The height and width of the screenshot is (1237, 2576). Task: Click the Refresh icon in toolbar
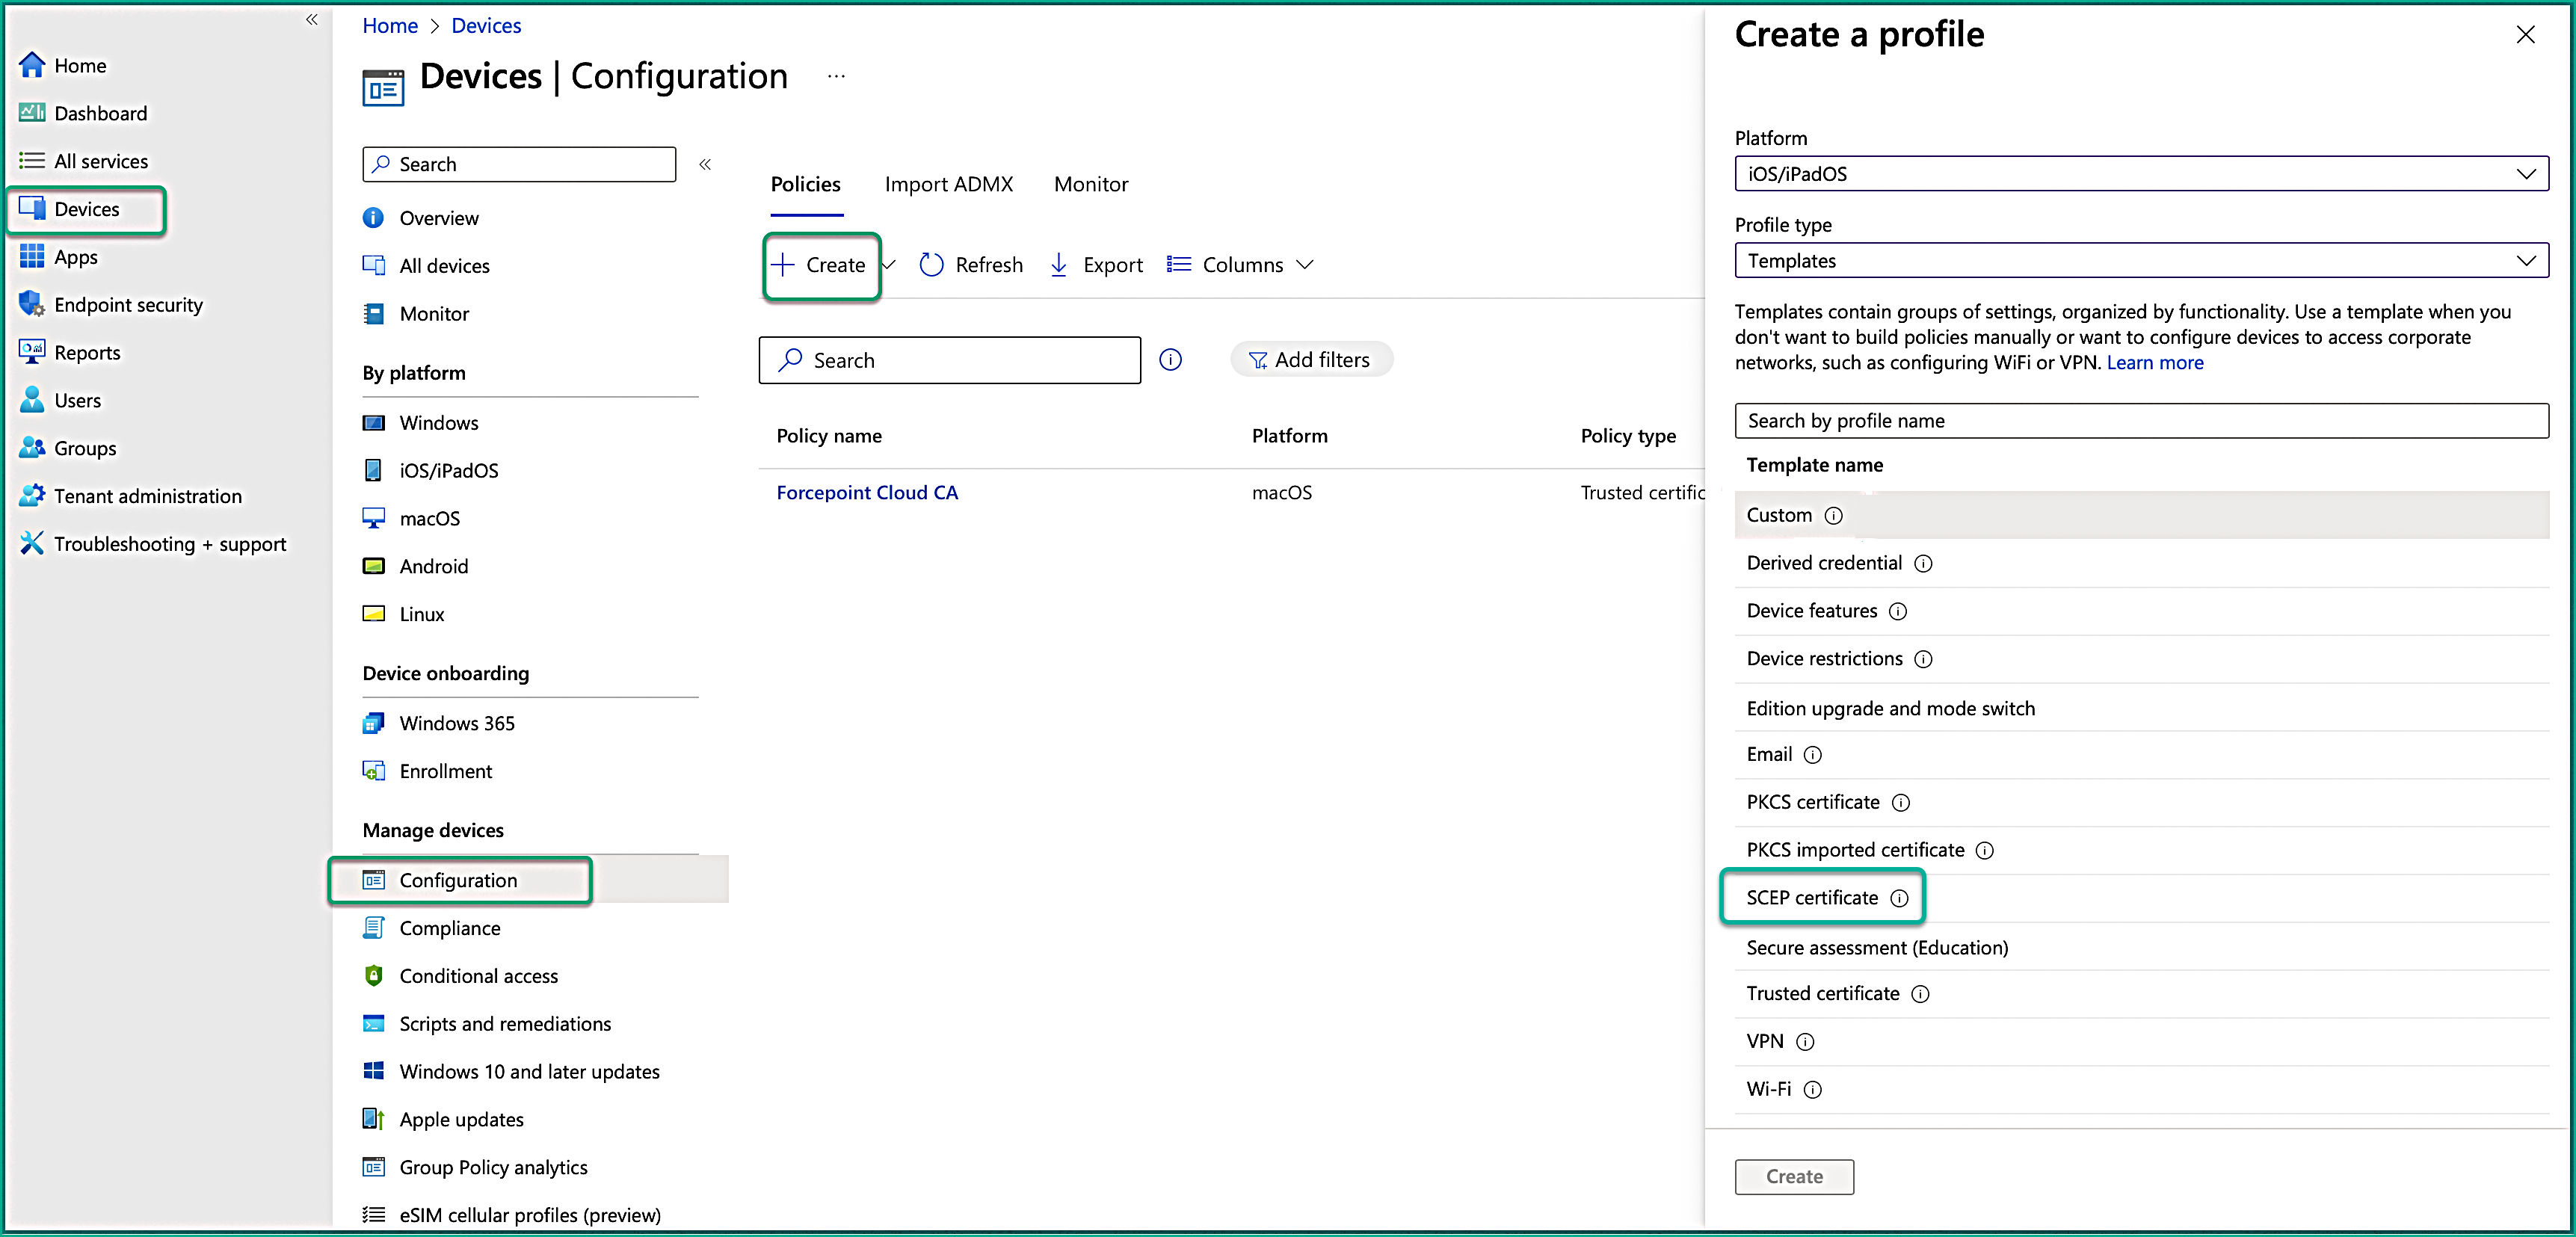point(931,265)
